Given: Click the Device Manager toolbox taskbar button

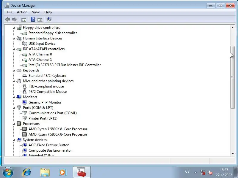Looking at the screenshot, I should (82, 172).
